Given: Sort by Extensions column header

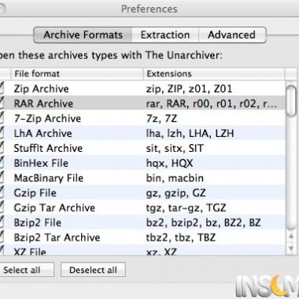Looking at the screenshot, I should [x=214, y=74].
